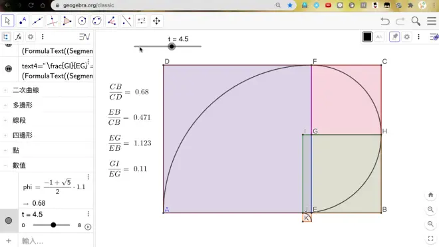
Task: Redo the last action
Action: point(400,21)
